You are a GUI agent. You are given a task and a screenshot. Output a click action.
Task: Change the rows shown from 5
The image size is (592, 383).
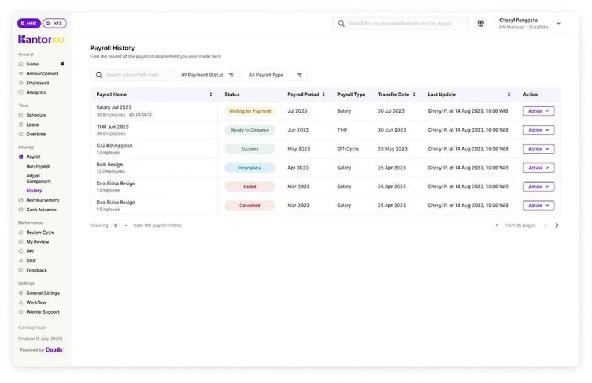[x=120, y=225]
